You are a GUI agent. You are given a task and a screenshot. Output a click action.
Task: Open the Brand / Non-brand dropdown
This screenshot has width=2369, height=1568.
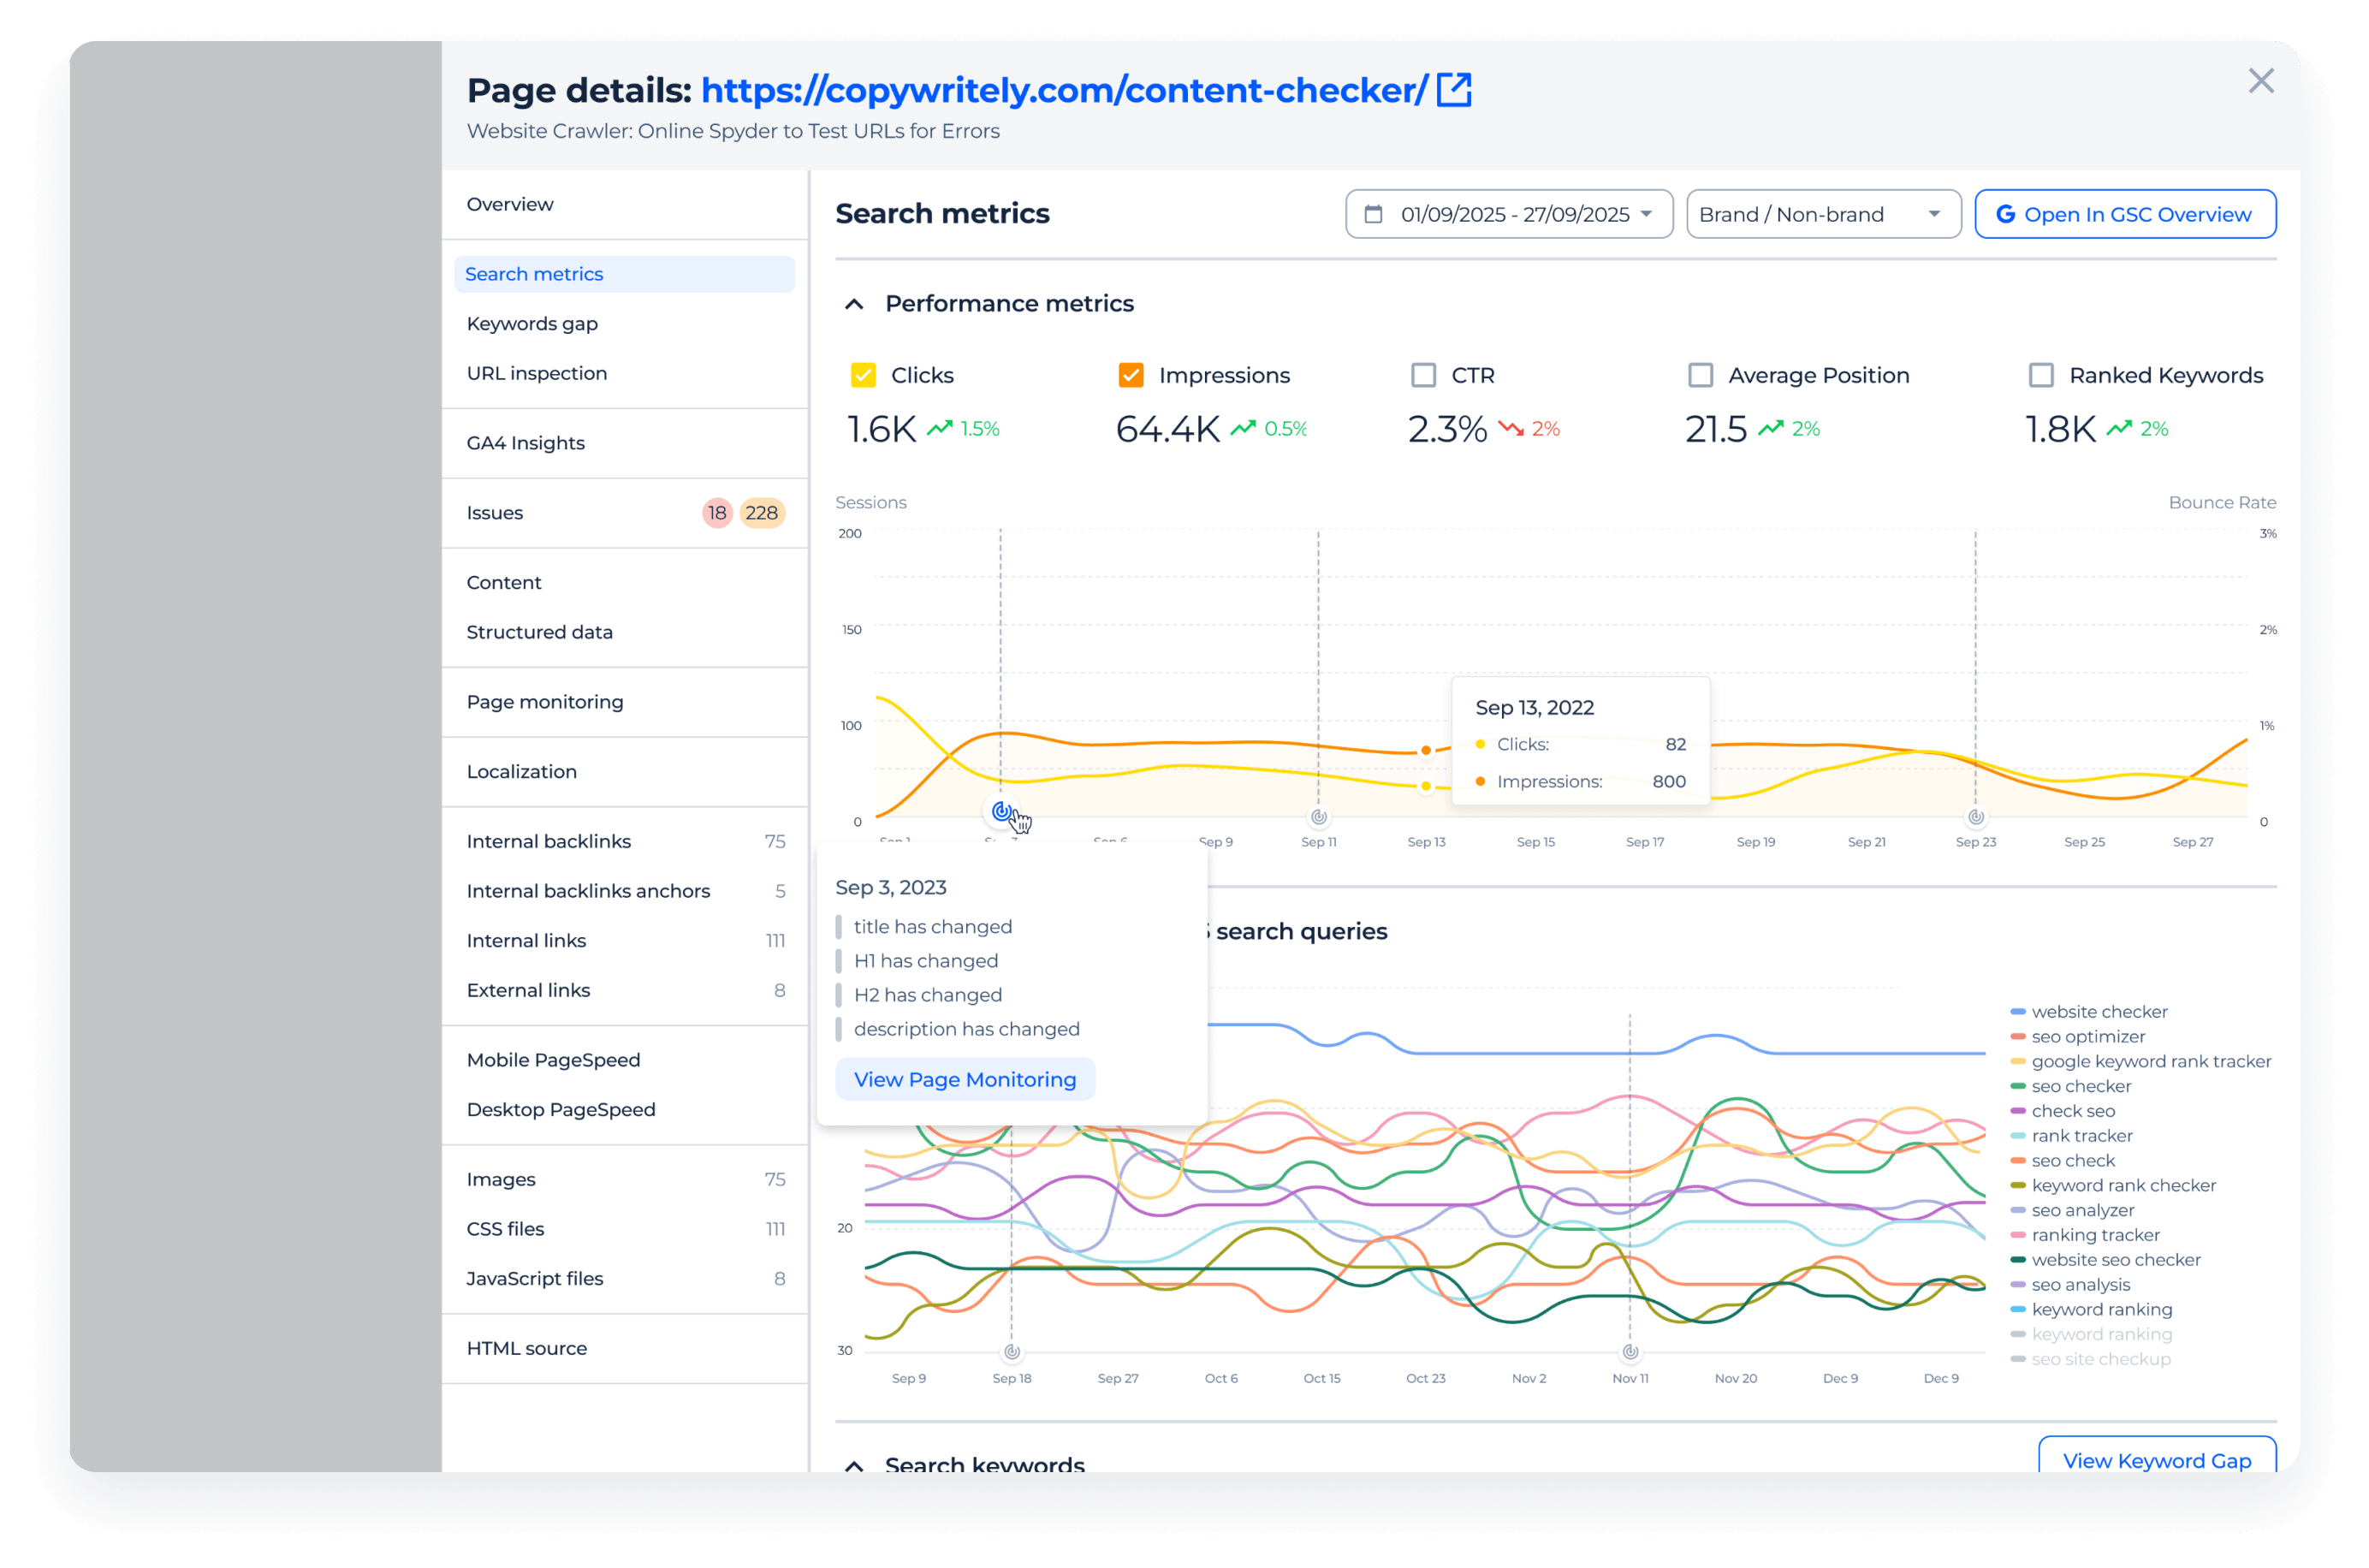1822,214
